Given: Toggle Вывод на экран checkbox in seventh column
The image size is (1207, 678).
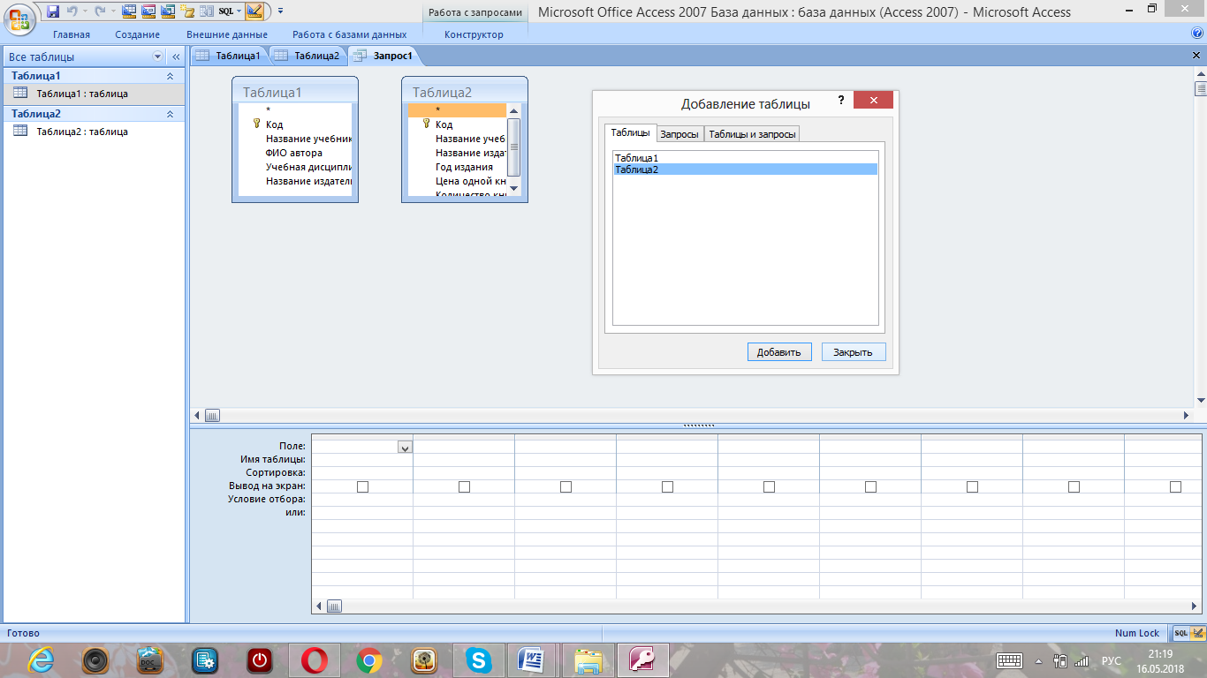Looking at the screenshot, I should pyautogui.click(x=972, y=486).
